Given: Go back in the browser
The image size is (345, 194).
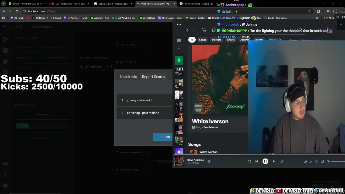Looking at the screenshot, I should point(4,11).
